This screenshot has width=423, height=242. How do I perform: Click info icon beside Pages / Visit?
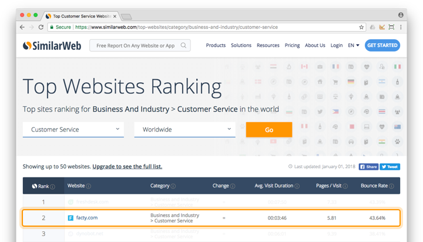pyautogui.click(x=345, y=186)
